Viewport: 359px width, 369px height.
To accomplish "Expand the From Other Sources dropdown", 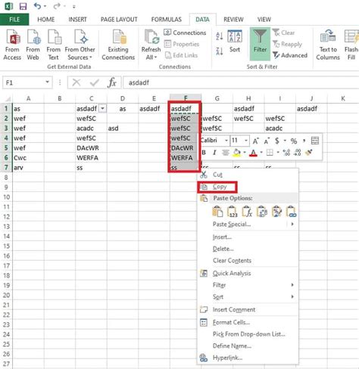I will [80, 44].
